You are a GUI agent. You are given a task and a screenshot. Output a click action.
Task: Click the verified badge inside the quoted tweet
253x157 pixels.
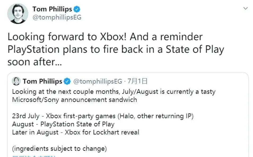pos(67,82)
